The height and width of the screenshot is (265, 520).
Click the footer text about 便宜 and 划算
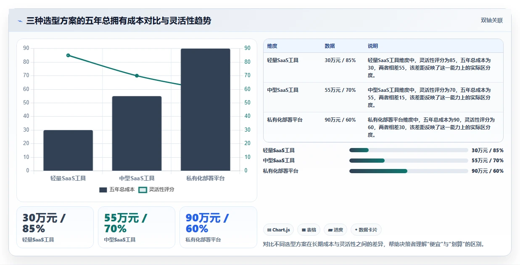[374, 244]
